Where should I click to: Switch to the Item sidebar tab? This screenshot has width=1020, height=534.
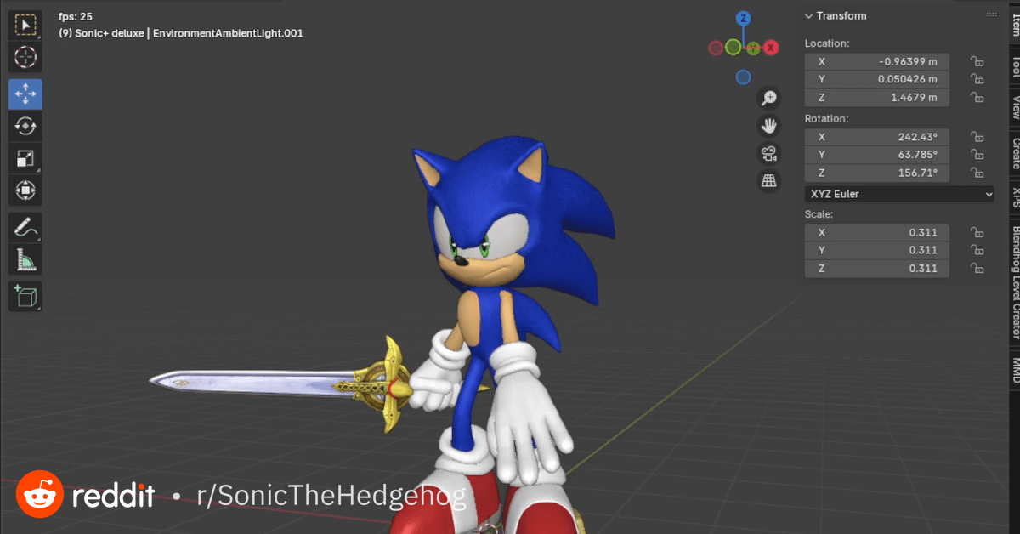pos(1015,26)
